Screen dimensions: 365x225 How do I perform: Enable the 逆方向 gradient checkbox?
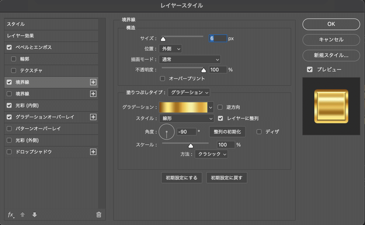[x=220, y=107]
